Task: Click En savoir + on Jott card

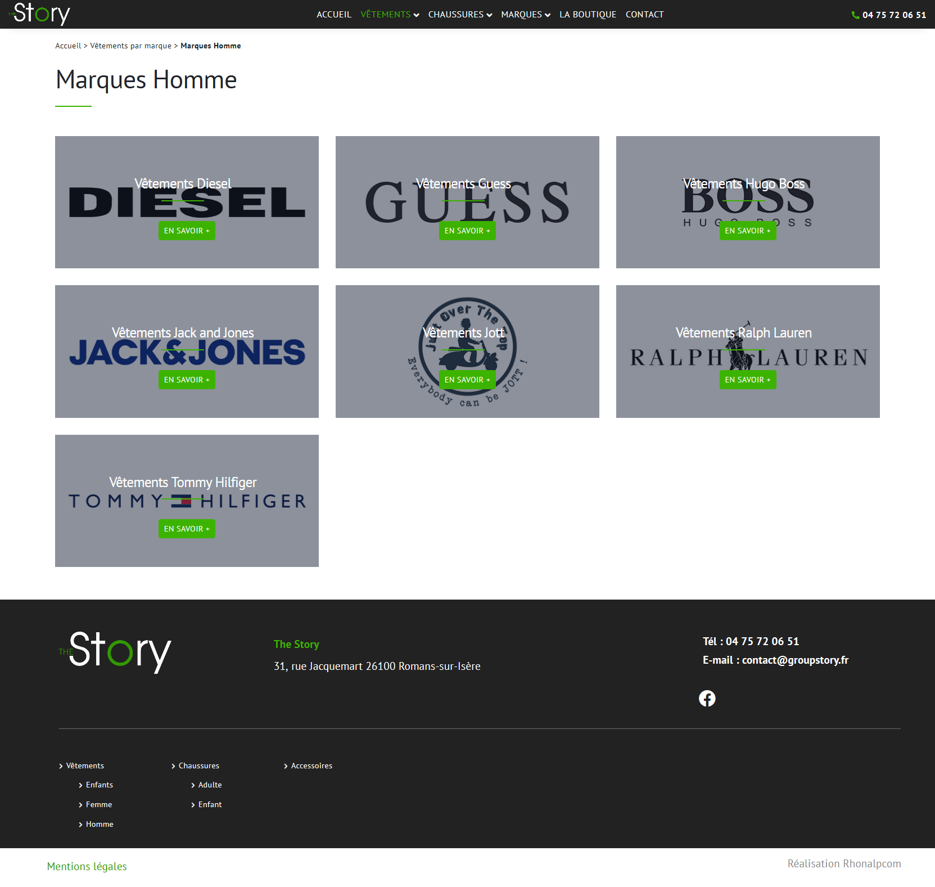Action: click(467, 380)
